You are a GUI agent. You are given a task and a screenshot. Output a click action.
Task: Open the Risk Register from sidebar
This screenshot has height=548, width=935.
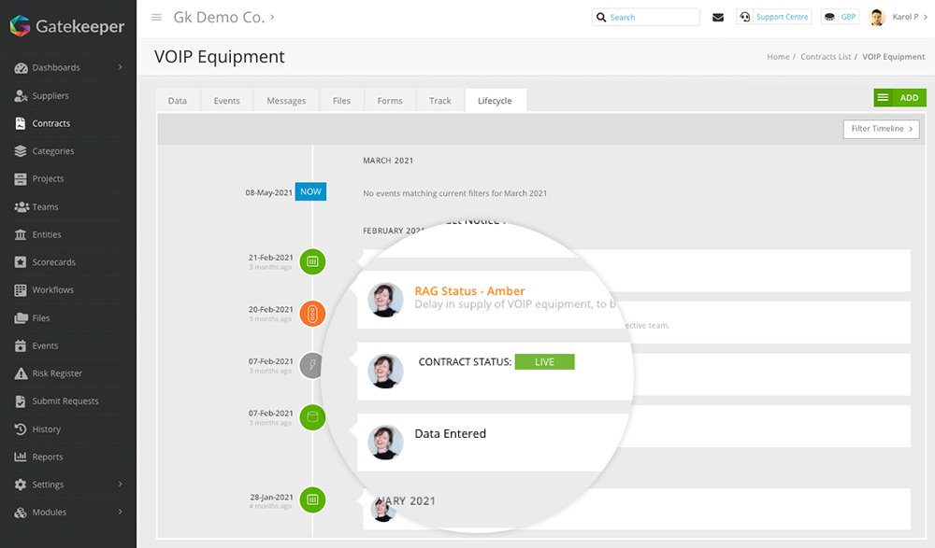(x=56, y=372)
